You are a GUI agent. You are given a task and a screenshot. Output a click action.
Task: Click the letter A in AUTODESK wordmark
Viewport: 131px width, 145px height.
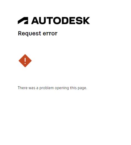[x=35, y=21]
